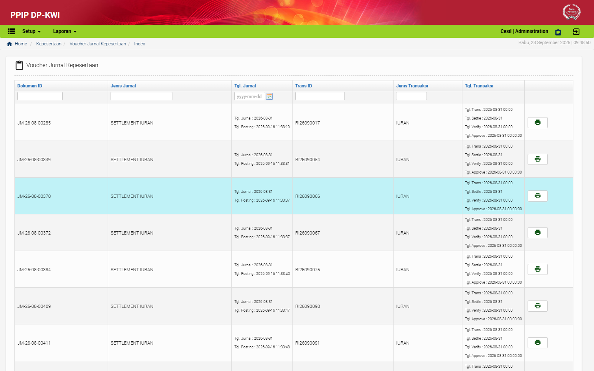Sort by Trans ID column header

pos(304,86)
